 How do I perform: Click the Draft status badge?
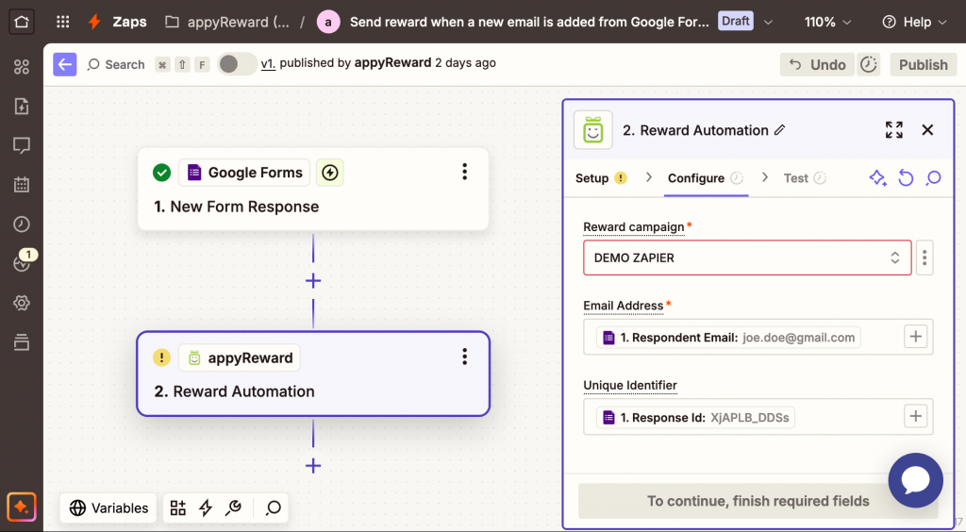coord(736,21)
